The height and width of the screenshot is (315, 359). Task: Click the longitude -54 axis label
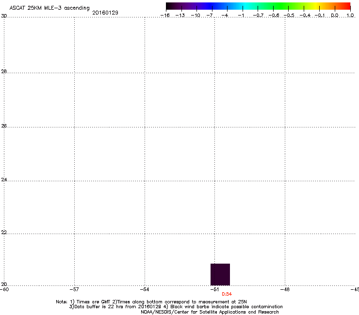click(x=145, y=289)
